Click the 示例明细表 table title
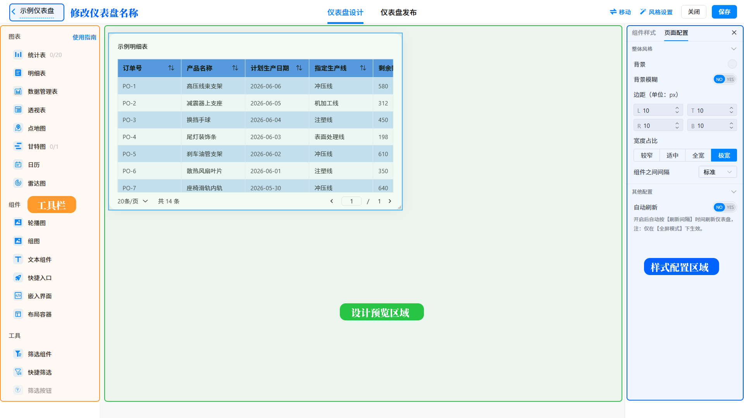 133,46
